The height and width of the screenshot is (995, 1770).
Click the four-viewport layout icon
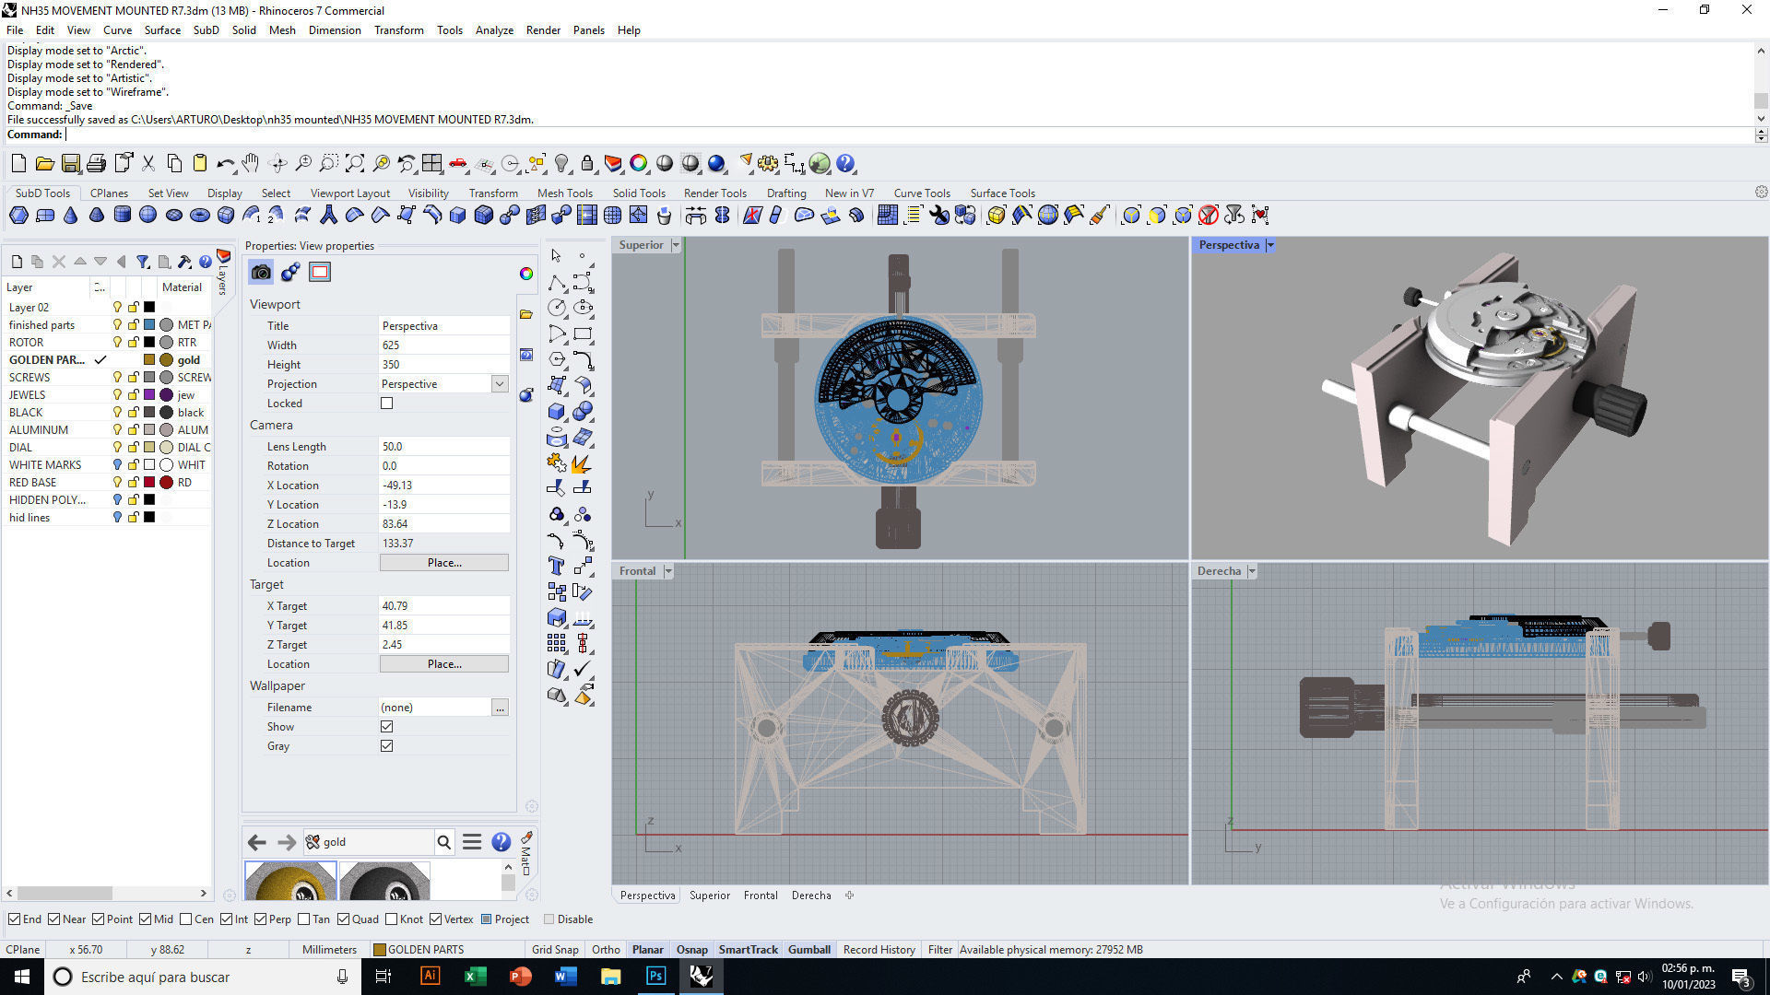click(431, 164)
